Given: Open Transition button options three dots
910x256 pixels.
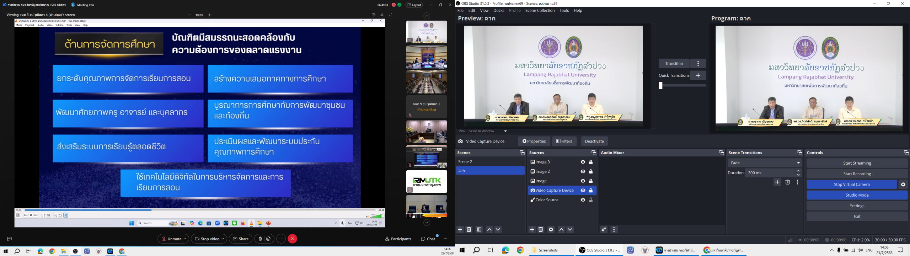Looking at the screenshot, I should pos(698,64).
